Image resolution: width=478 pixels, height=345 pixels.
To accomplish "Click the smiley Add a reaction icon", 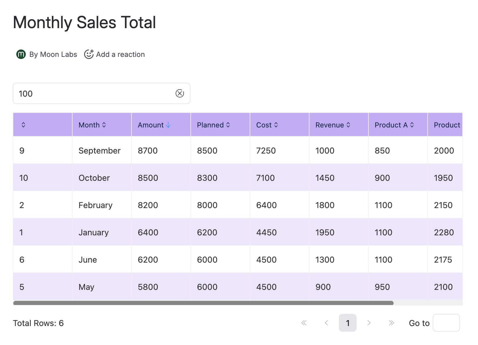I will coord(89,54).
